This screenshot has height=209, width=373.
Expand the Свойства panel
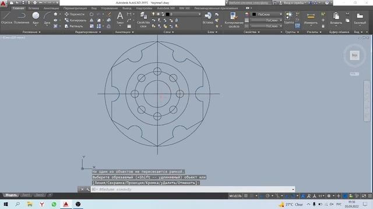pyautogui.click(x=251, y=32)
